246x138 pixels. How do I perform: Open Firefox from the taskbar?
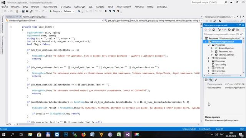83,135
